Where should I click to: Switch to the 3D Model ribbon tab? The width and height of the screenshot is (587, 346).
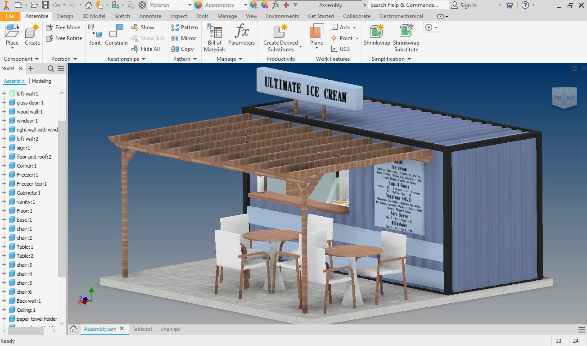point(94,16)
